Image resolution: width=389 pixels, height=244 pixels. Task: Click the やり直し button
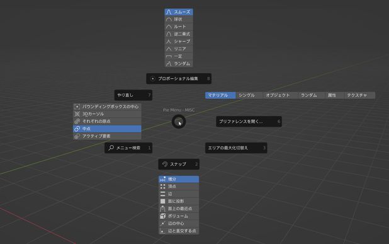[x=133, y=95]
